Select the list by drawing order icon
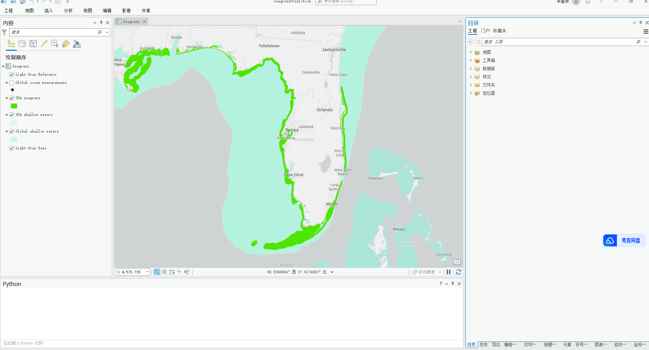The height and width of the screenshot is (350, 649). point(11,44)
